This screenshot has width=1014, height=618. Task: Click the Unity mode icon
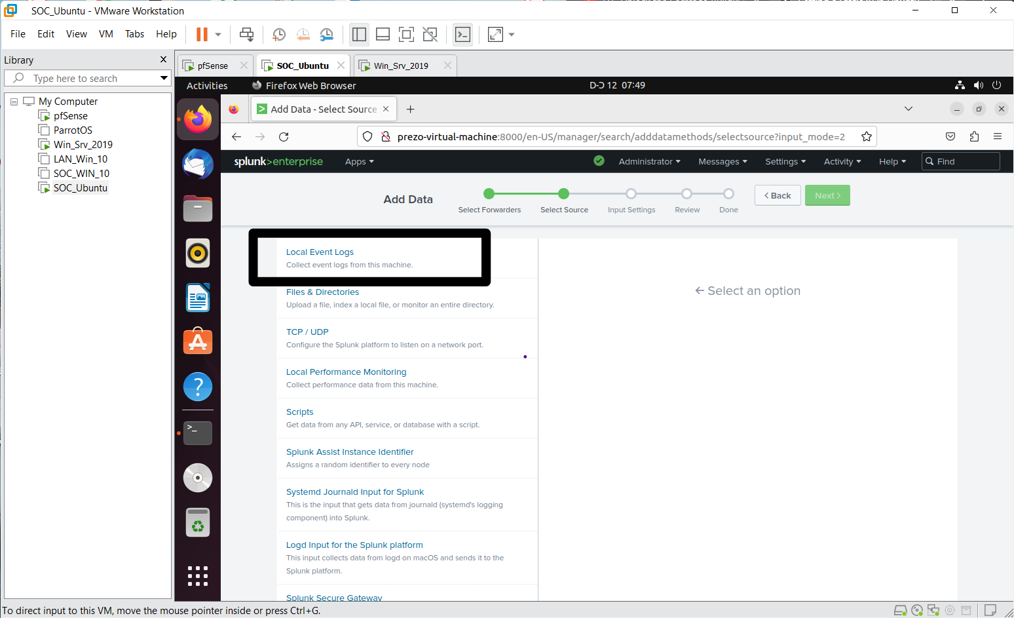430,34
